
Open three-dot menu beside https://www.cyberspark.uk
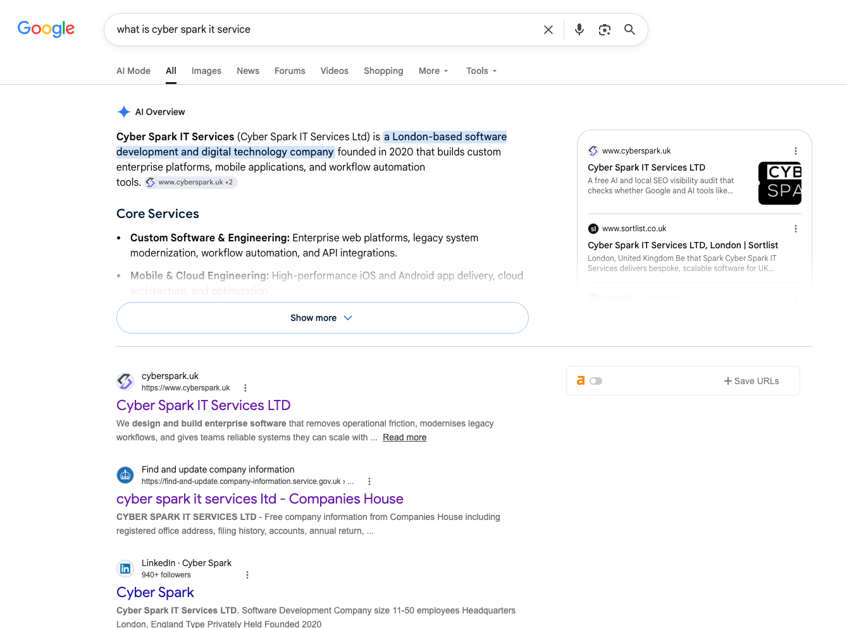[x=245, y=388]
